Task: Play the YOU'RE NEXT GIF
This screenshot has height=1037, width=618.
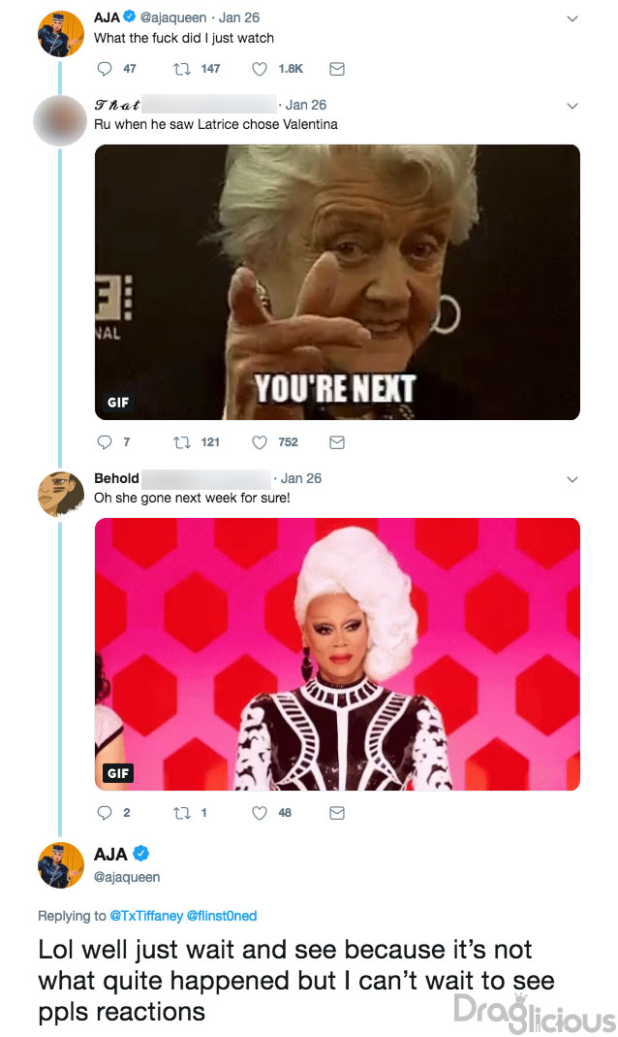Action: (337, 282)
